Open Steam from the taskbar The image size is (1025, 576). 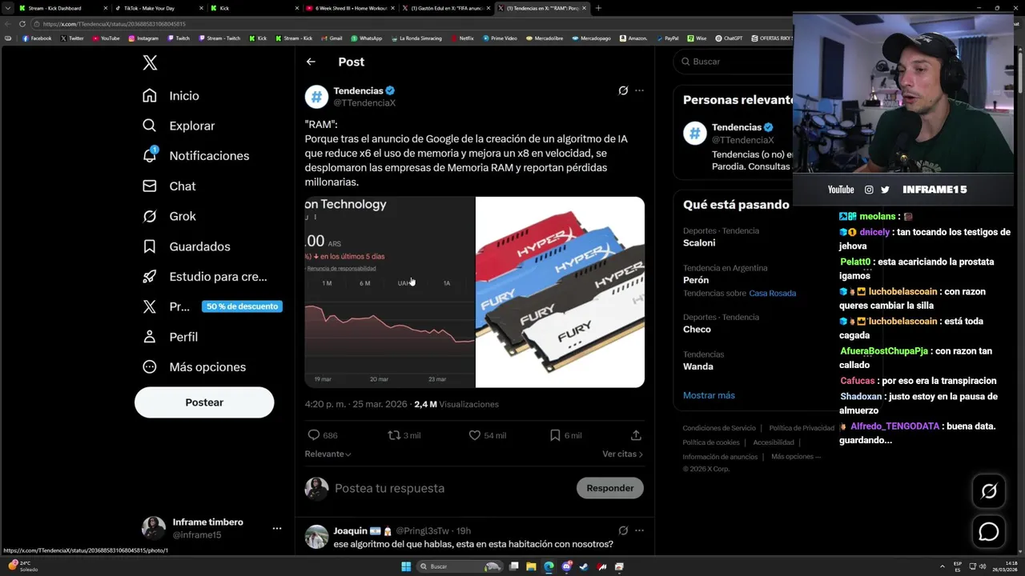coord(583,566)
